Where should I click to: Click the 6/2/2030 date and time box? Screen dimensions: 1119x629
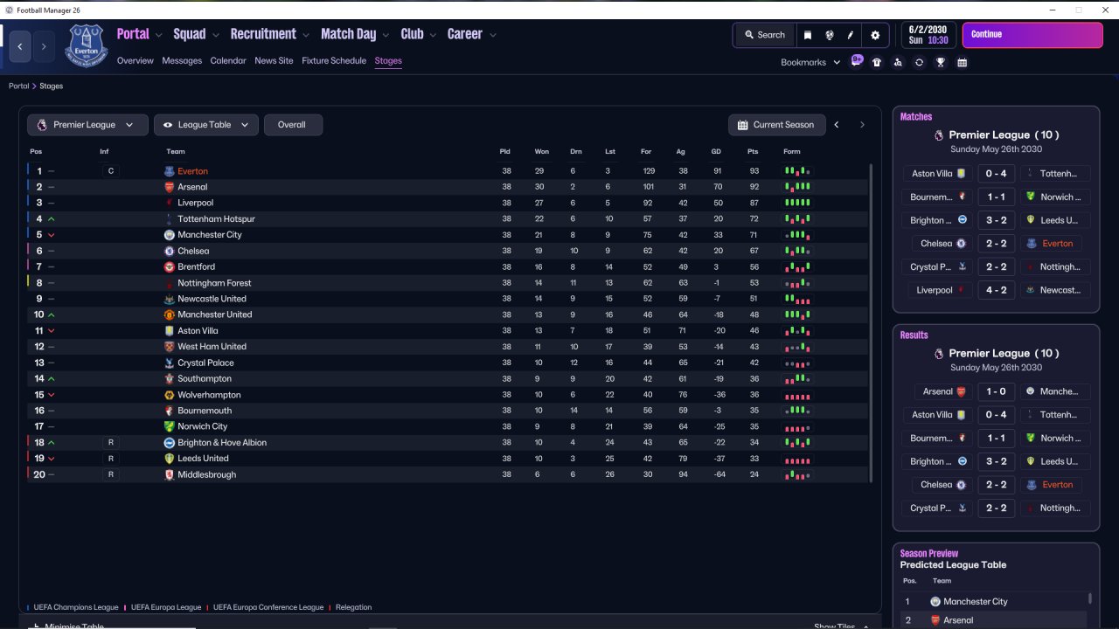click(928, 35)
